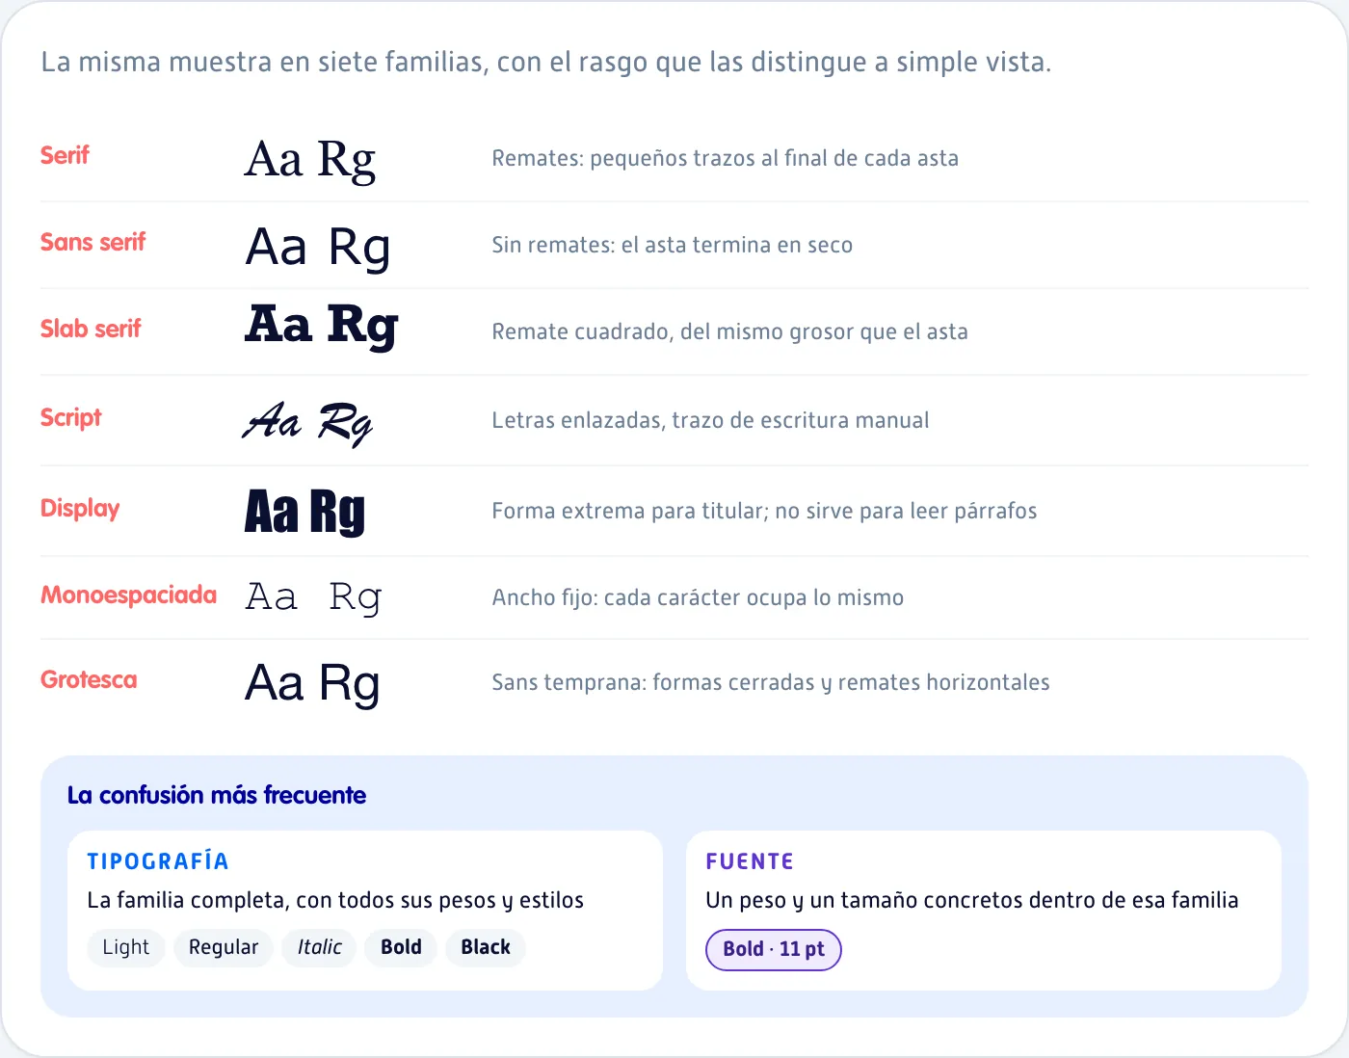Click the Serif 'Aa Rg' sample
The width and height of the screenshot is (1349, 1058).
310,160
